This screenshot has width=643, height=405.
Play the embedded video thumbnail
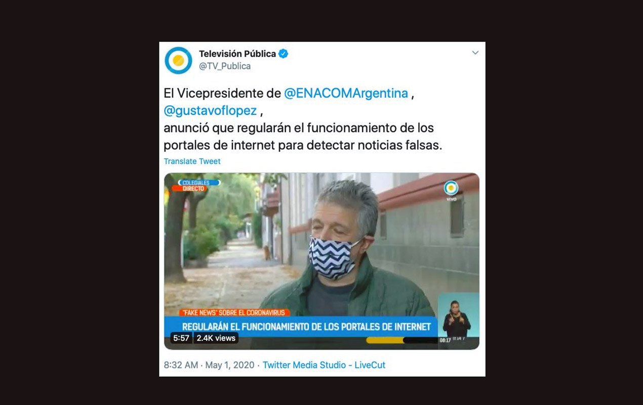point(322,261)
